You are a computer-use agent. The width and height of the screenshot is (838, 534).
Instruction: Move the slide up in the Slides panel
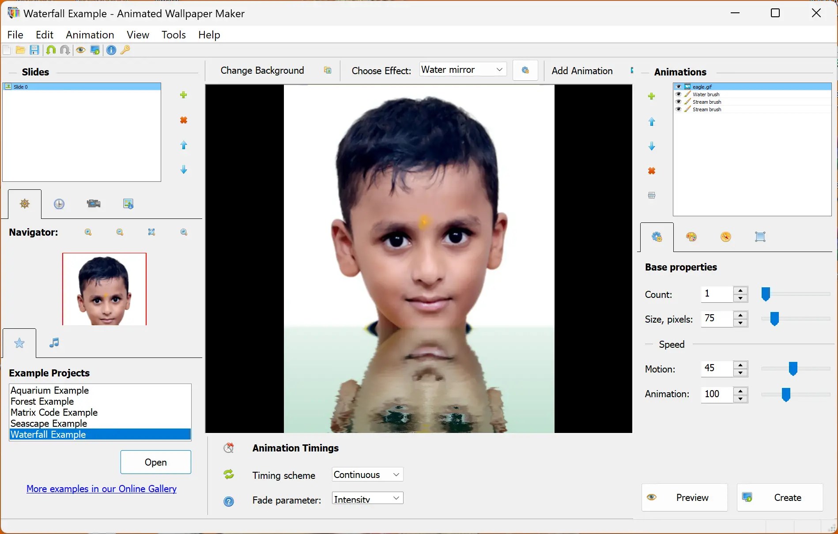coord(184,145)
